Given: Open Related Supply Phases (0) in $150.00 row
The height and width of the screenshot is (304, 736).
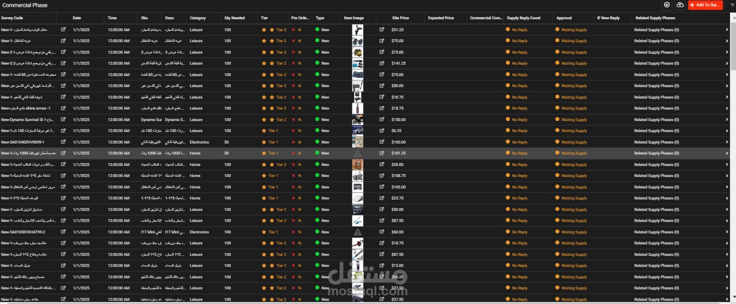Looking at the screenshot, I should (656, 120).
